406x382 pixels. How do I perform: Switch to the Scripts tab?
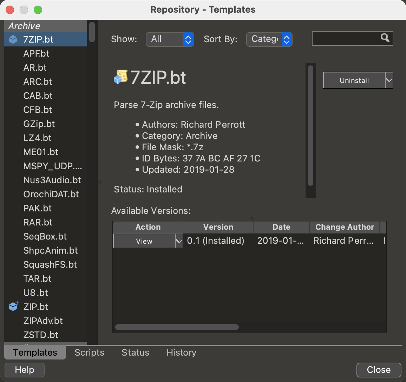89,352
